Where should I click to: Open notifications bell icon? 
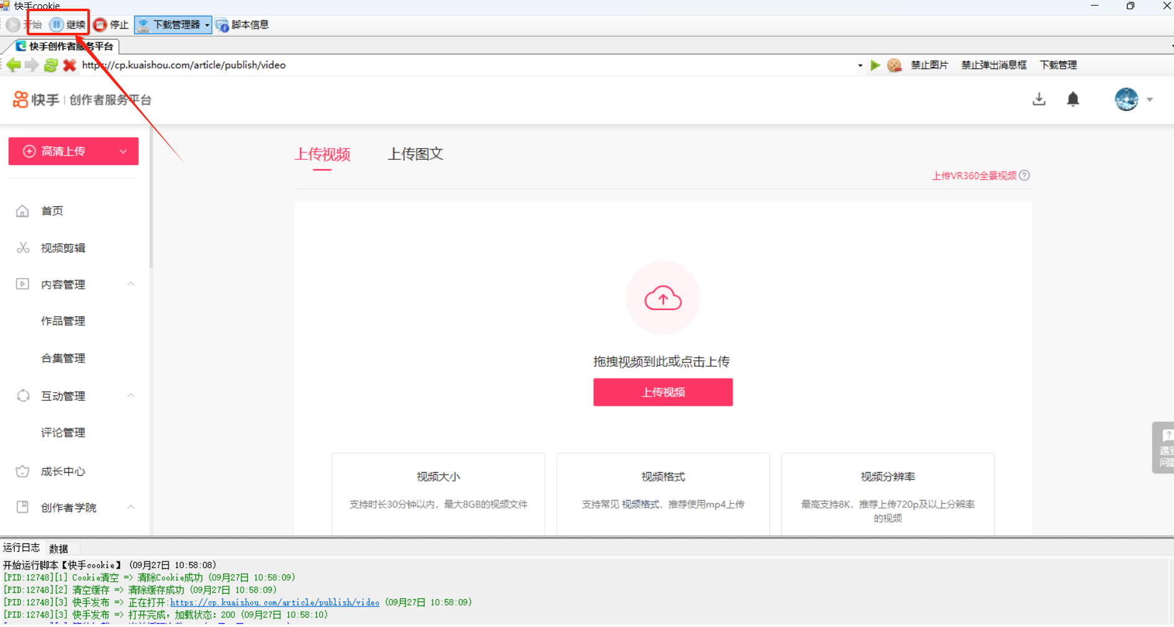click(x=1073, y=99)
